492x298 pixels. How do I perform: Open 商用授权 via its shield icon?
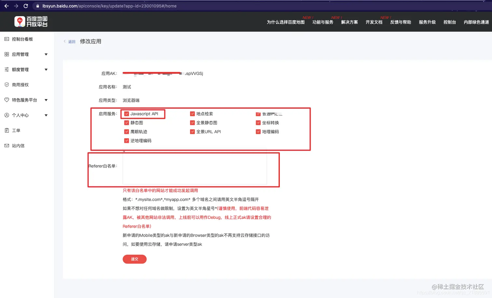click(7, 84)
